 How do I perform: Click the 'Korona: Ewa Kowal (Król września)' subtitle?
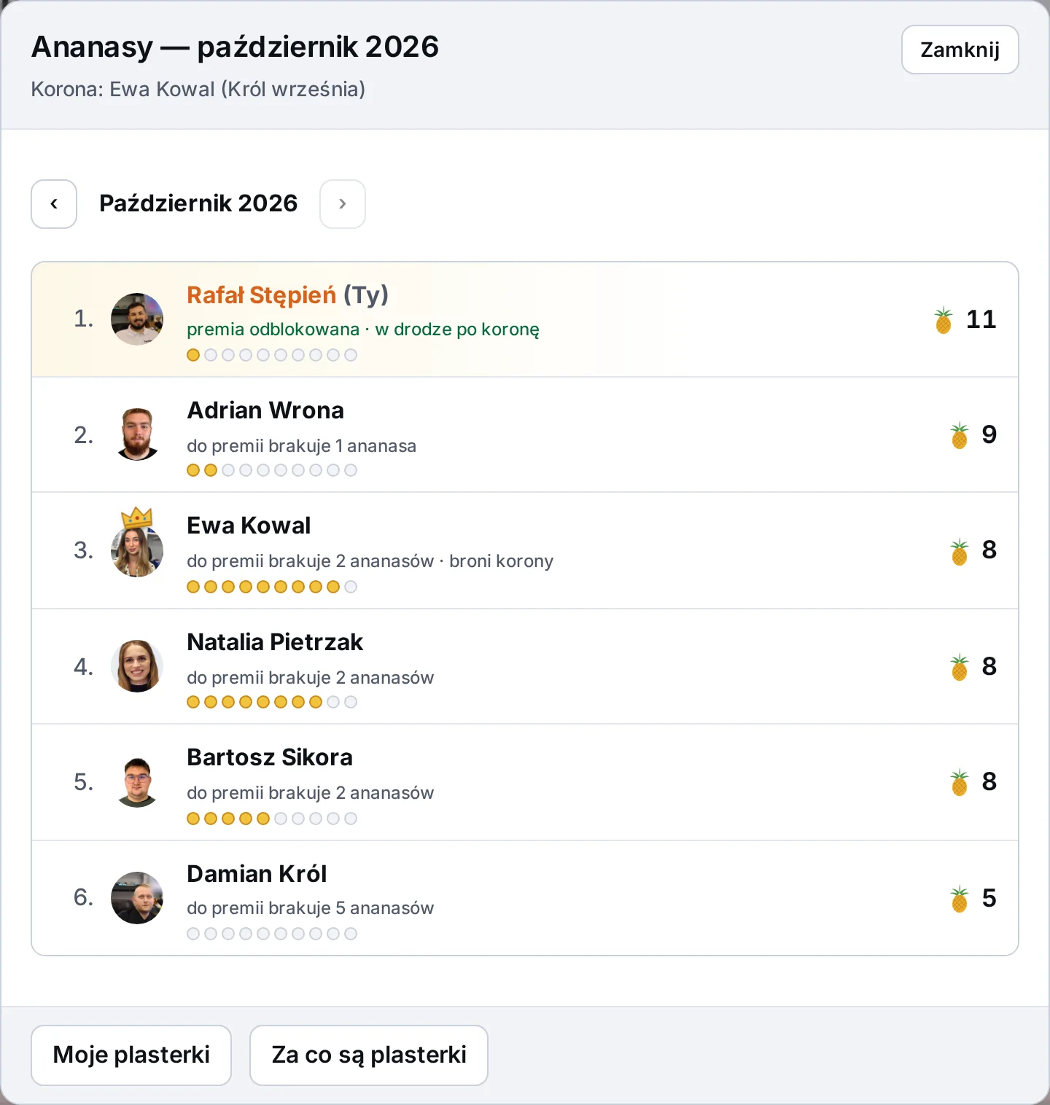[x=198, y=89]
